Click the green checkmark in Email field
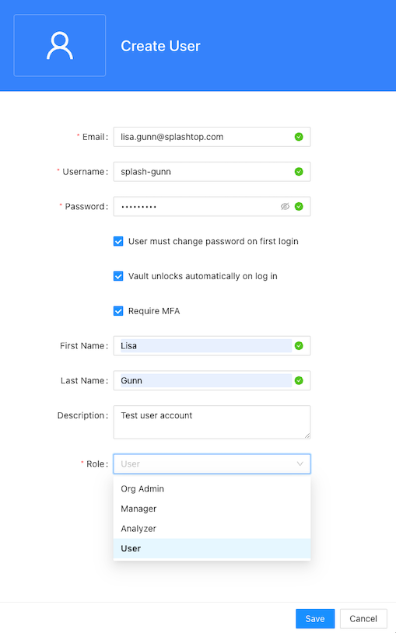Screen dimensions: 396x633 (299, 137)
